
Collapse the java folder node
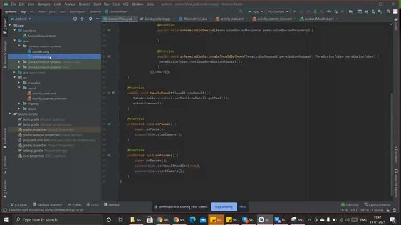14,41
